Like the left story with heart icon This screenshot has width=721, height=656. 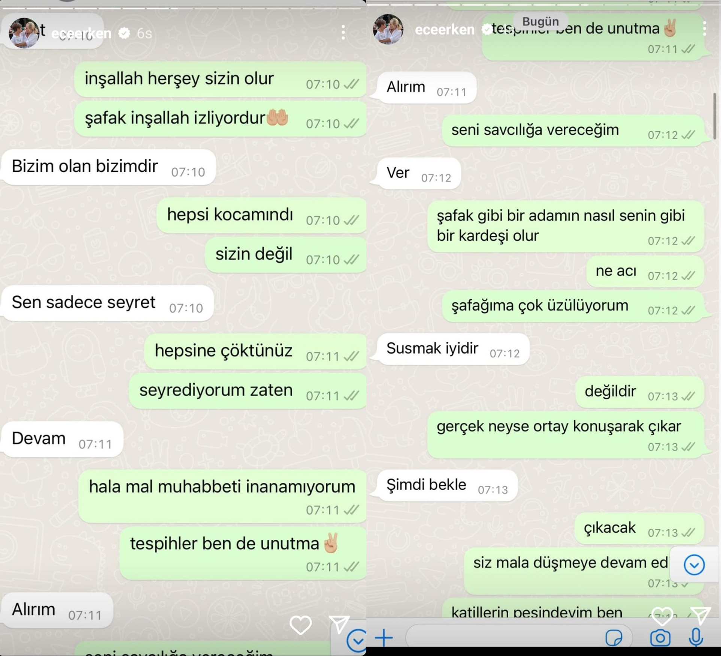click(x=300, y=625)
